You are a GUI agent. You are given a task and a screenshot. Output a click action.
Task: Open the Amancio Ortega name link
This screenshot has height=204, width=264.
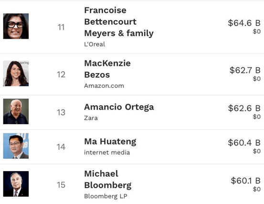(119, 107)
